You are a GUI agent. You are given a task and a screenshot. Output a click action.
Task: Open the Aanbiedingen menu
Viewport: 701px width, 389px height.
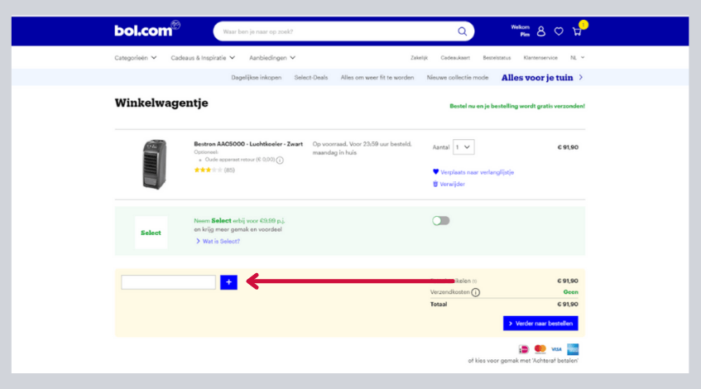pos(272,57)
